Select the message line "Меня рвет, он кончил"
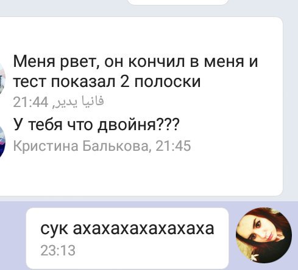The height and width of the screenshot is (270, 298). (x=135, y=61)
